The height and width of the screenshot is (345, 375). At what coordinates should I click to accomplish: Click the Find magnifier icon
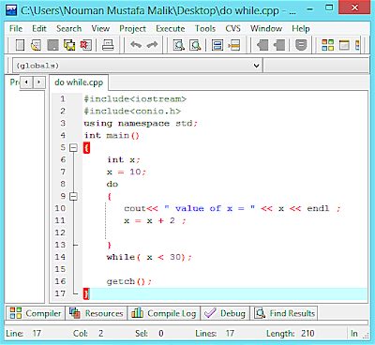[179, 45]
